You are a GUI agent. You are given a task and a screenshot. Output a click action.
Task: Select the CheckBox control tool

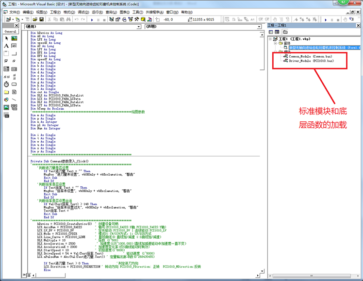(6, 61)
